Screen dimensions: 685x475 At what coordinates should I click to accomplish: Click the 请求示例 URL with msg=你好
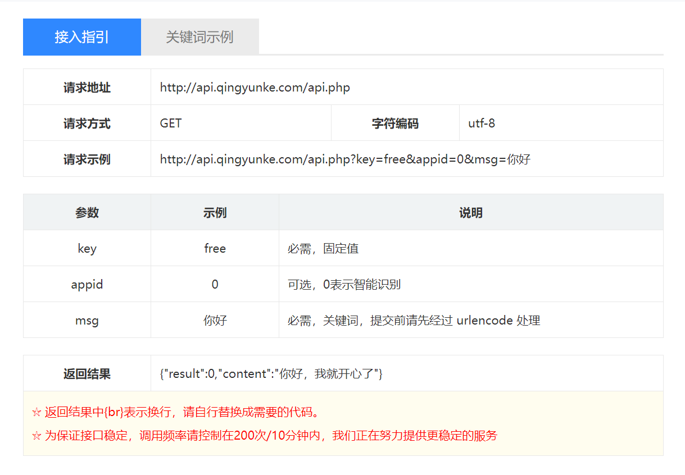pyautogui.click(x=345, y=159)
